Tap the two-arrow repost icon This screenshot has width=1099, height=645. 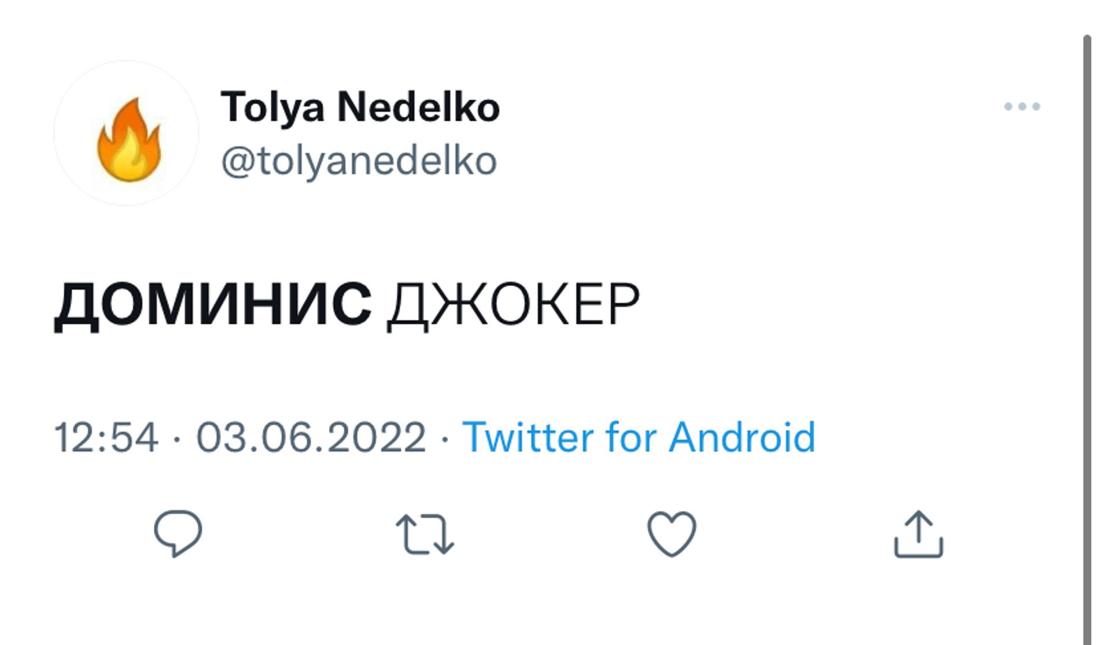pyautogui.click(x=425, y=534)
